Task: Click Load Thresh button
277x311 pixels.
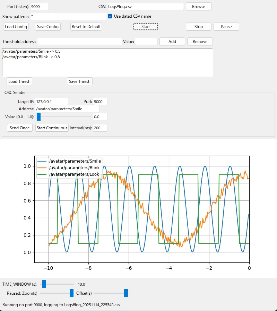Action: click(x=19, y=81)
